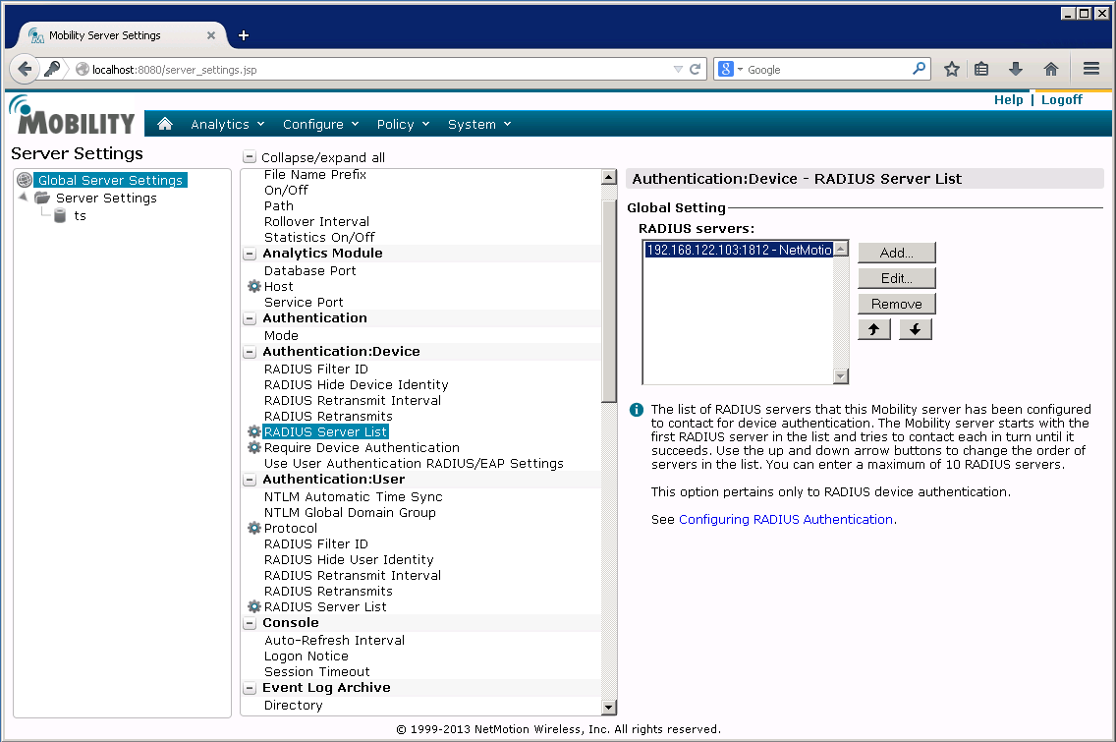This screenshot has width=1116, height=742.
Task: Click the browser back arrow
Action: (x=25, y=69)
